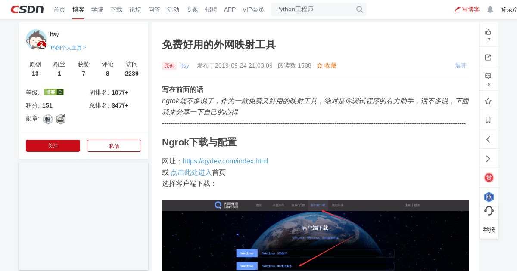Click the star favorite icon in sidebar
This screenshot has height=271, width=517.
coord(488,101)
